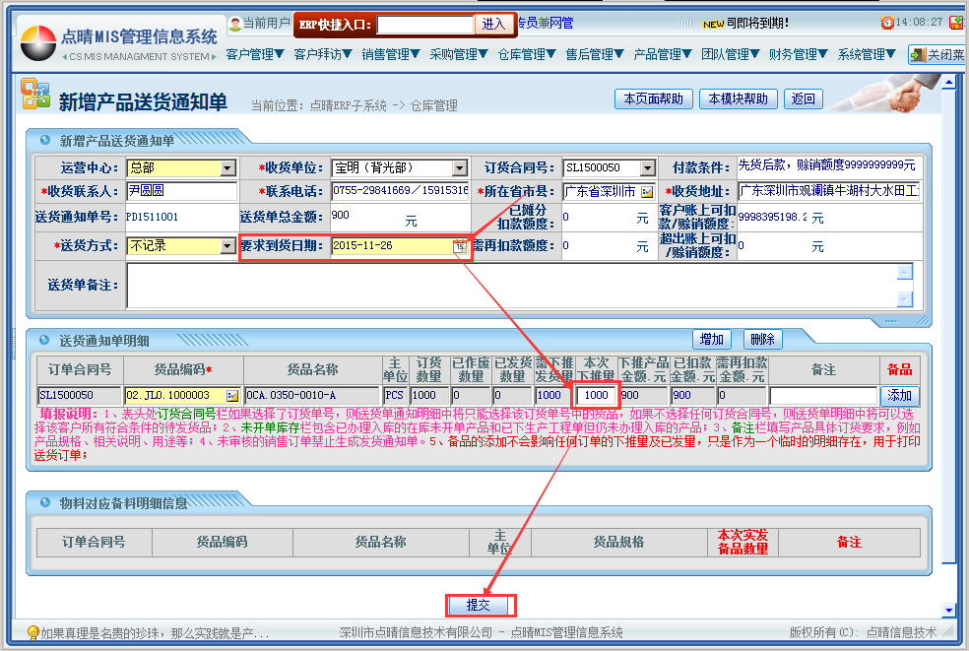Click the 关闭菜单 icon at top right
The width and height of the screenshot is (969, 651).
pyautogui.click(x=917, y=55)
